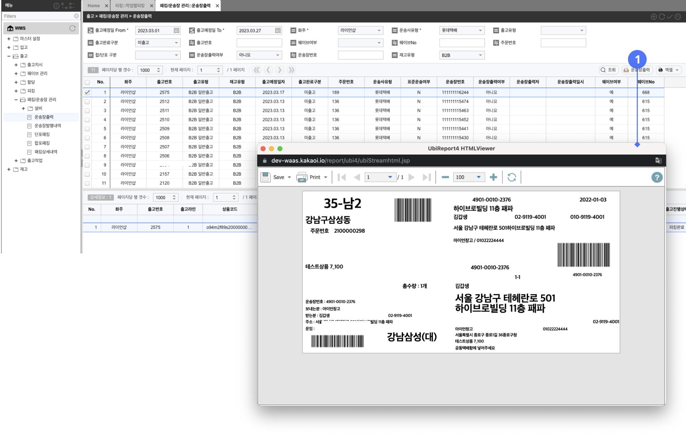Click the refresh icon in report toolbar
The image size is (686, 437).
(x=511, y=177)
